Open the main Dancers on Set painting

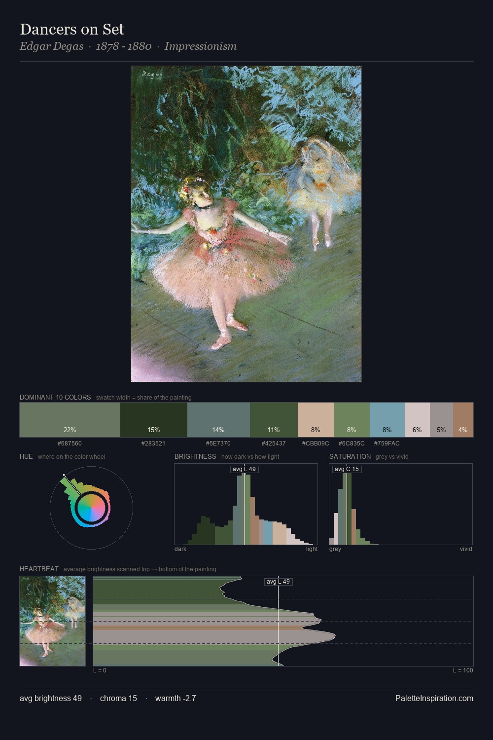[x=246, y=224]
